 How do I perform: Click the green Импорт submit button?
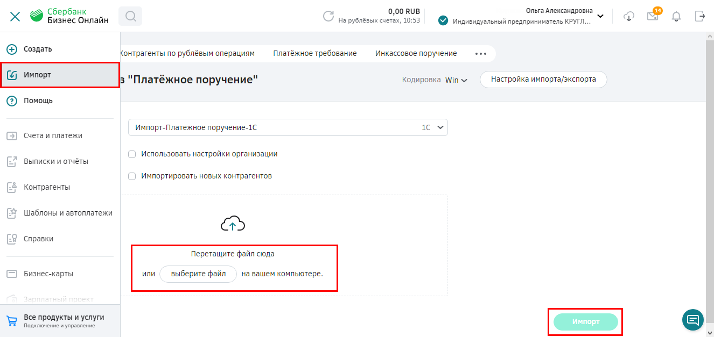[585, 321]
